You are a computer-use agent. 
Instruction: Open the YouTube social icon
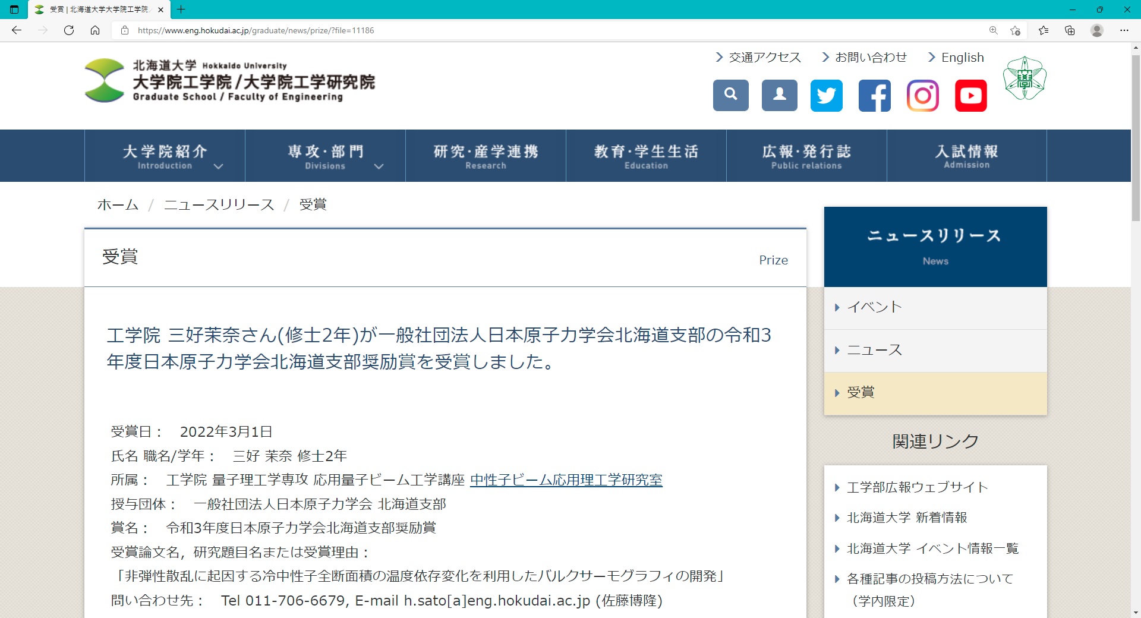(x=971, y=95)
